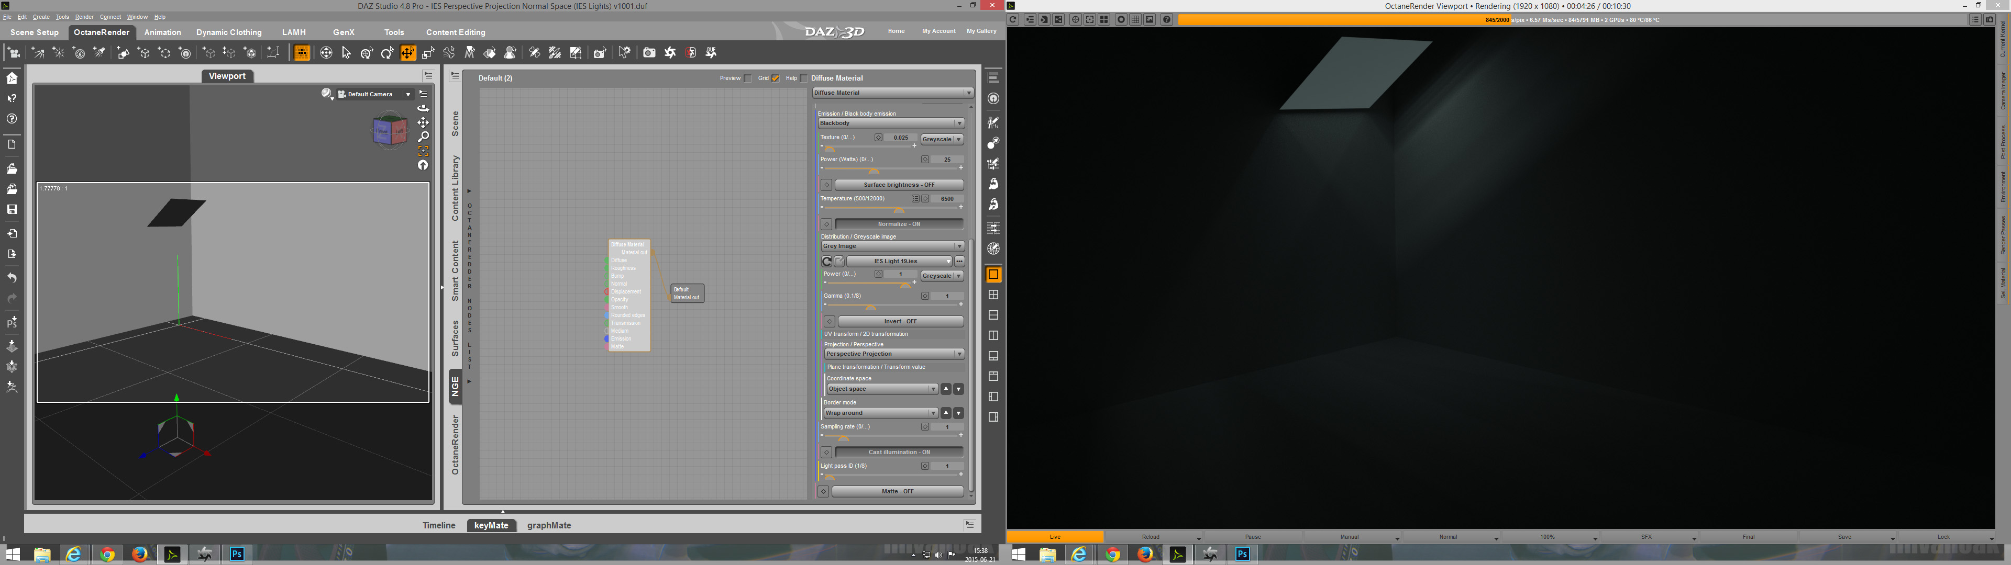Open the Blackbody emission dropdown
The width and height of the screenshot is (2011, 565).
(x=891, y=123)
